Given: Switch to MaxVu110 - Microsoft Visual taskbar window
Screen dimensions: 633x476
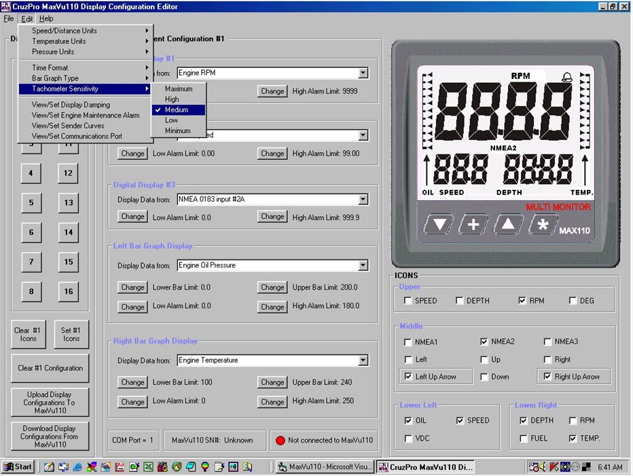Looking at the screenshot, I should tap(325, 466).
